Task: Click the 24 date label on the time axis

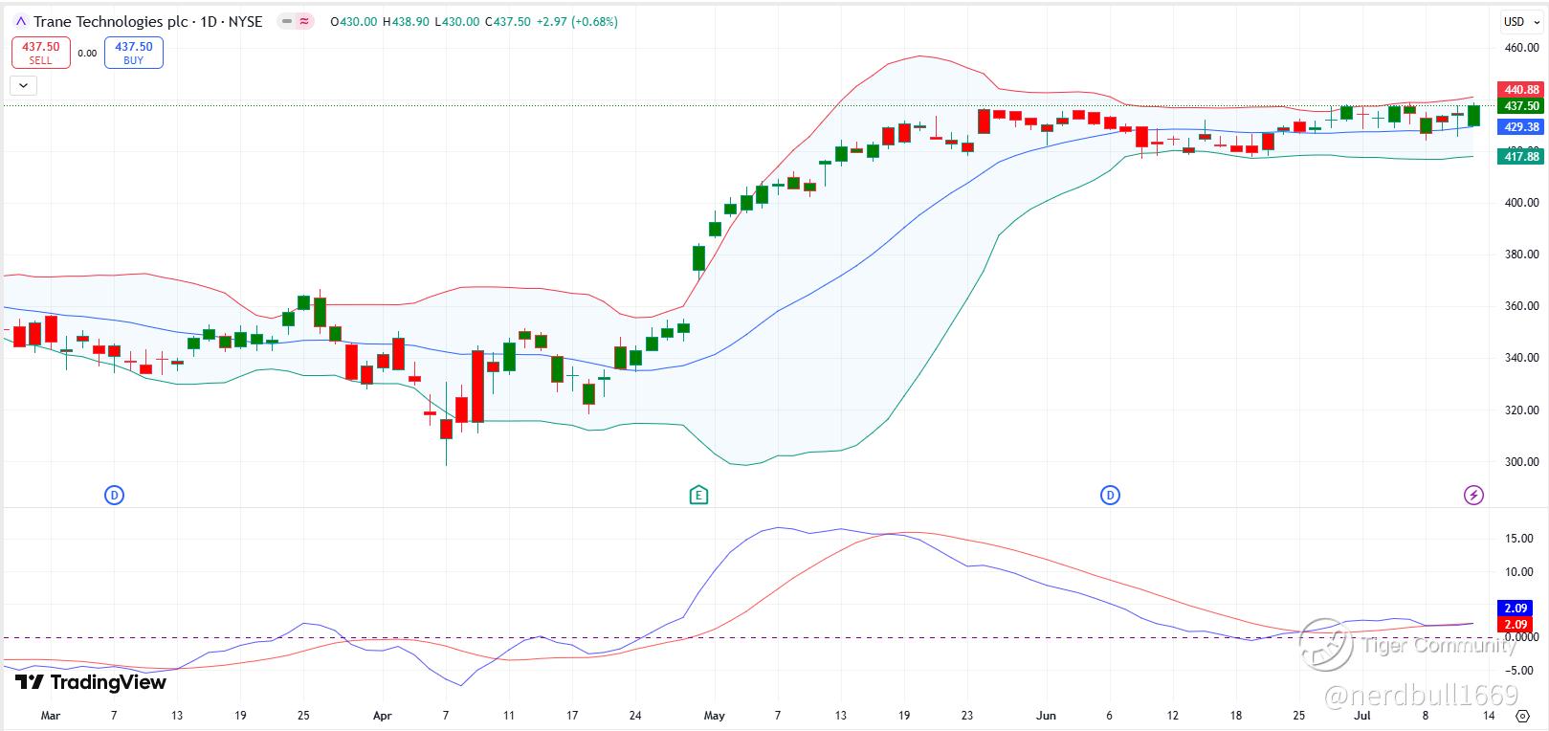Action: (x=635, y=716)
